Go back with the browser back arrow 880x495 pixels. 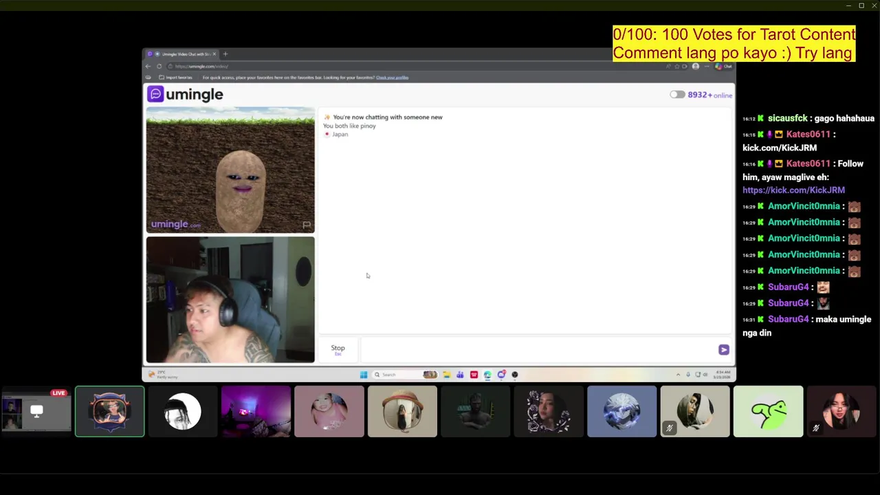148,66
